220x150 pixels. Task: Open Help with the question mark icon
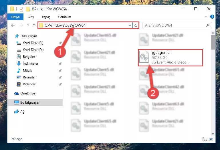click(212, 17)
